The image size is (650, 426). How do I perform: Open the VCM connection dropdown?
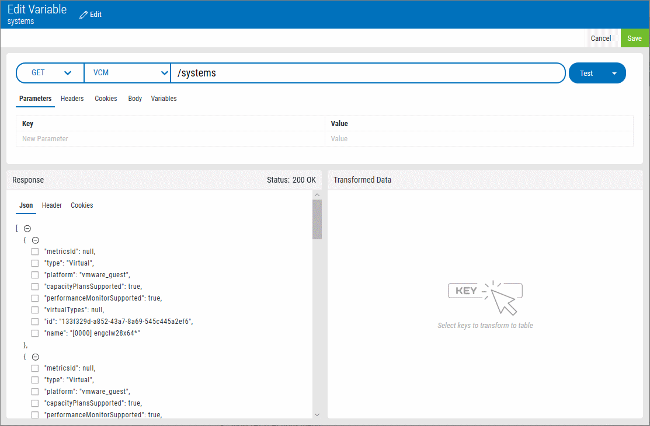coord(127,73)
